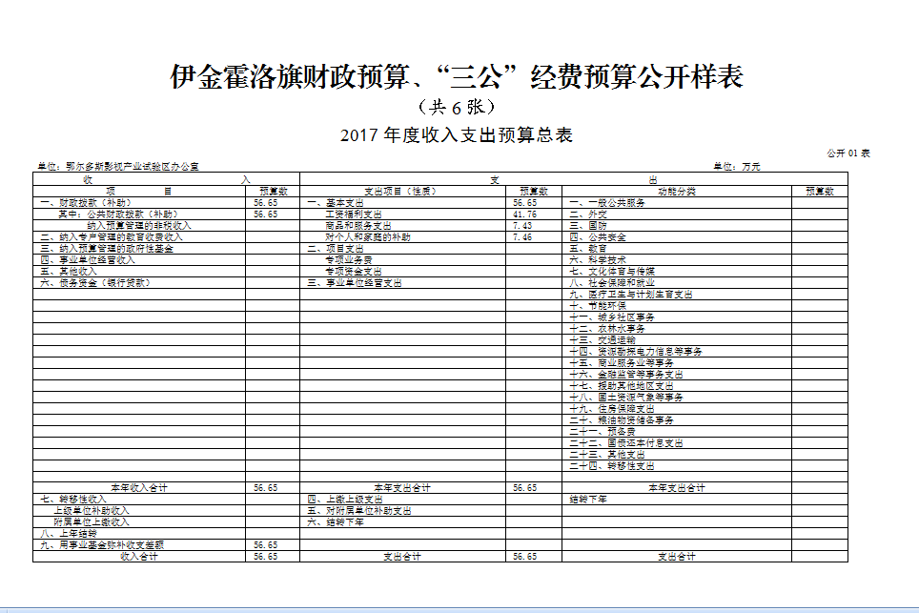This screenshot has width=919, height=613.
Task: Click the row 三、国防
Action: click(676, 226)
